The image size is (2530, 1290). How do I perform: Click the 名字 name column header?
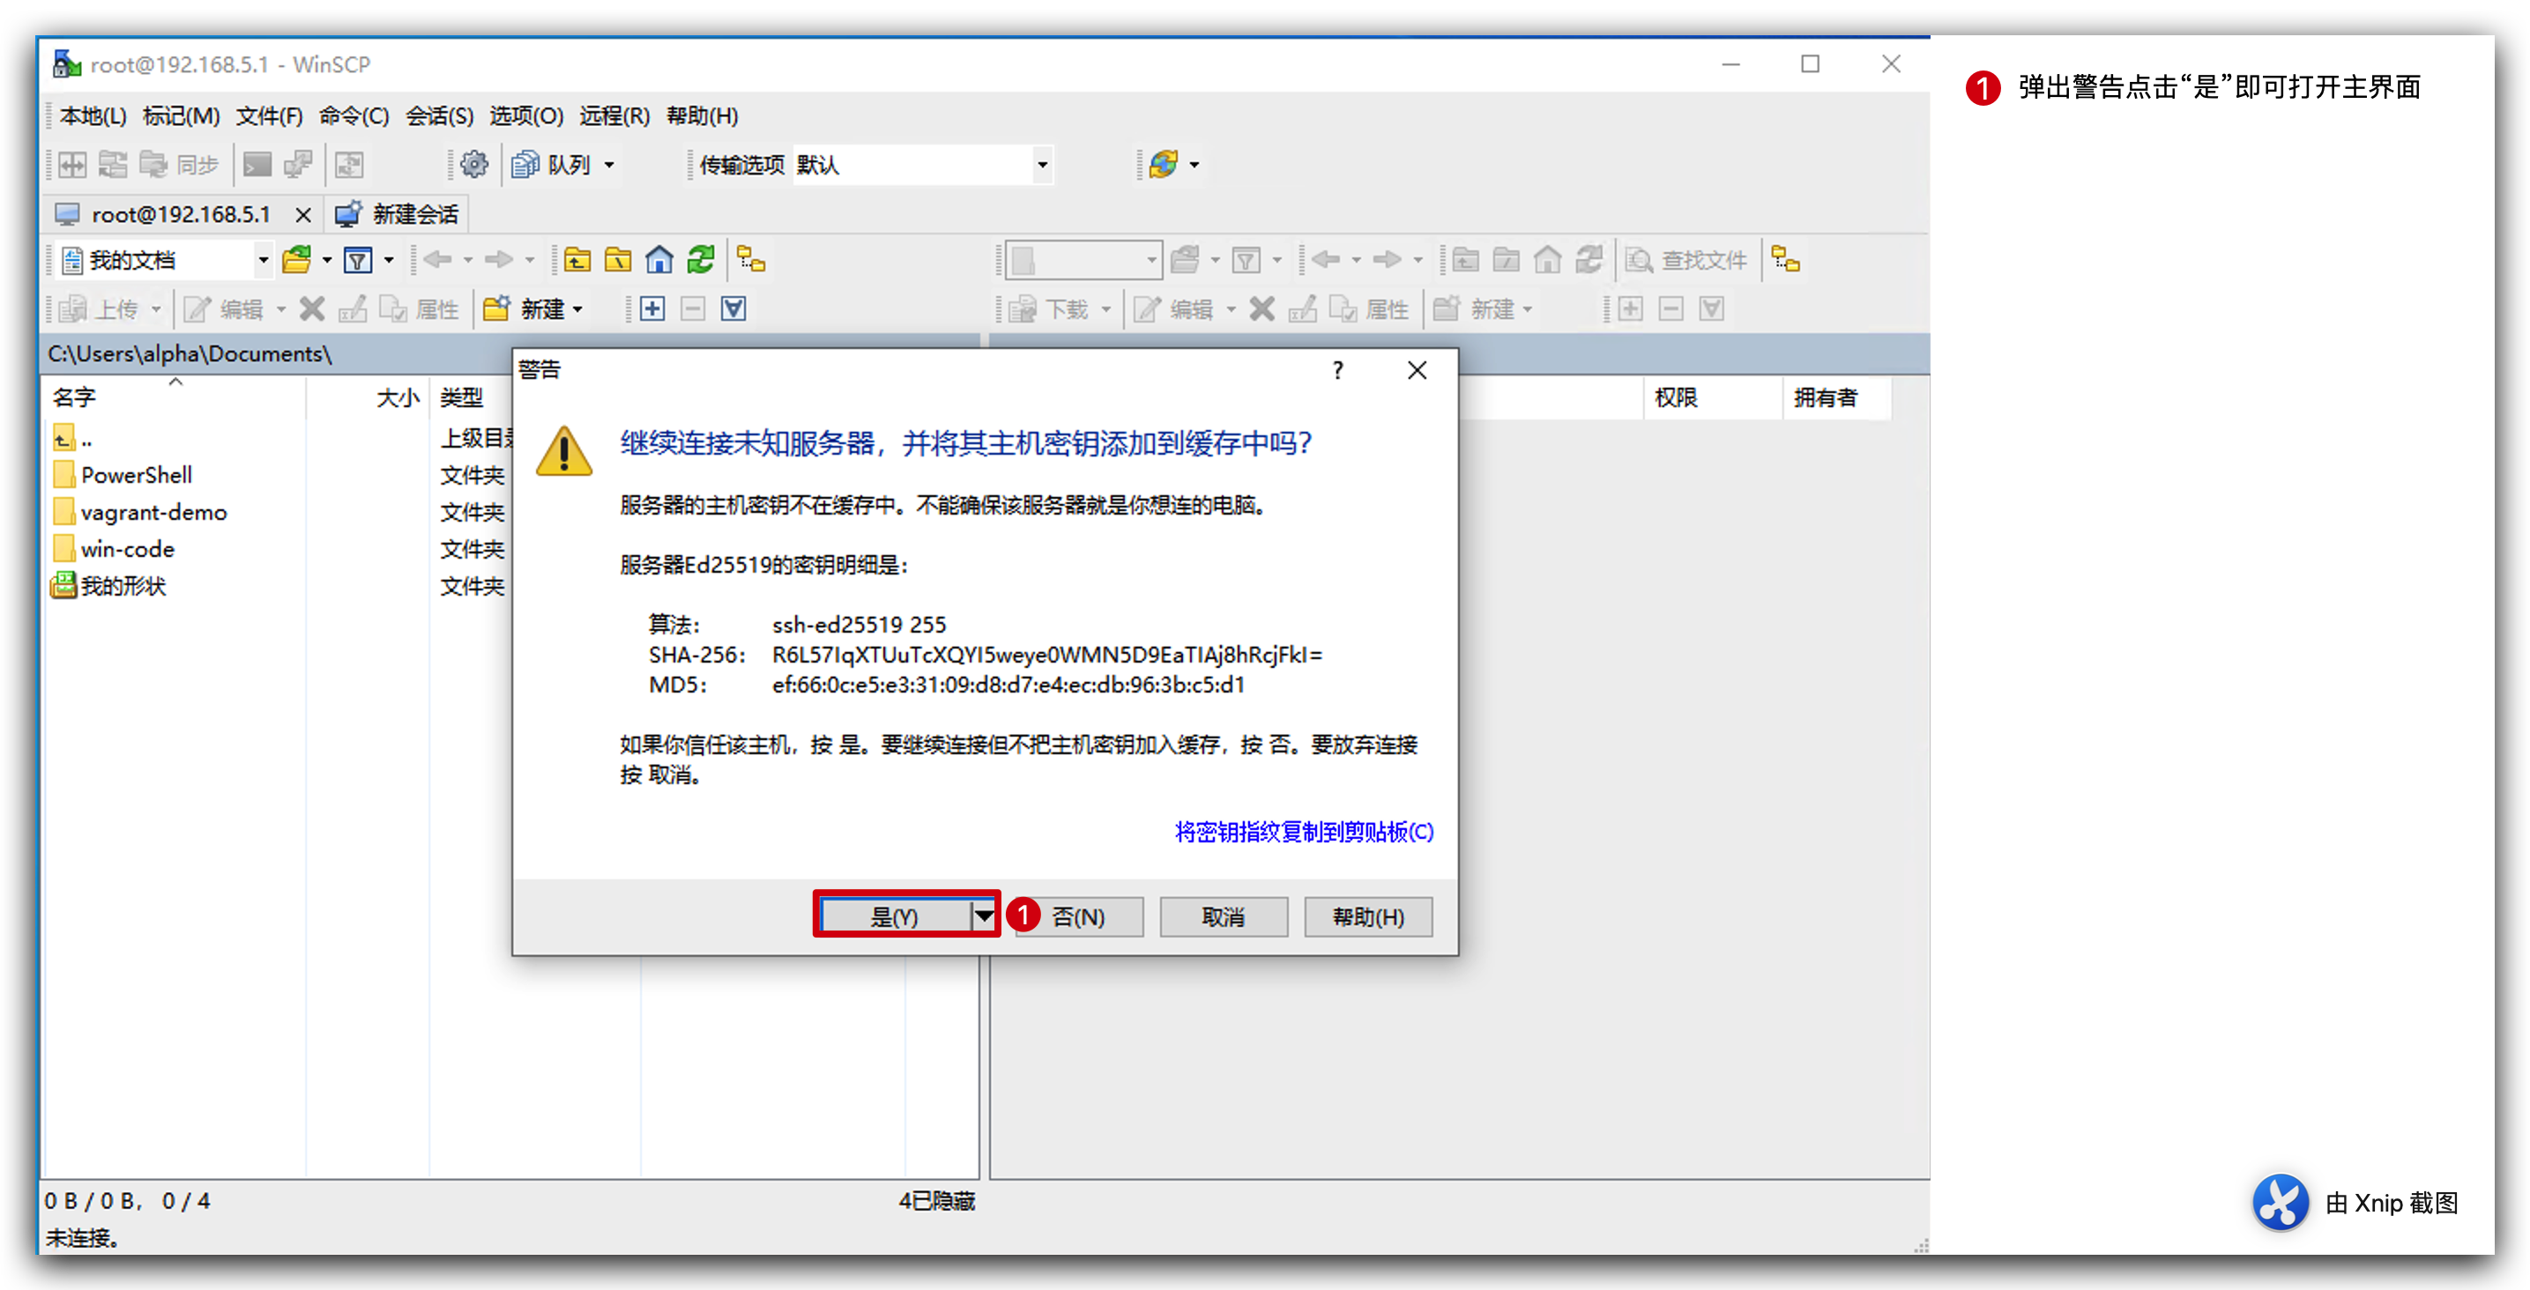tap(175, 397)
